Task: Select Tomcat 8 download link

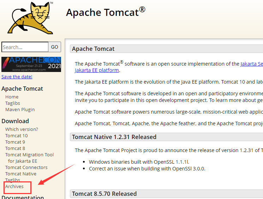Action: point(15,149)
